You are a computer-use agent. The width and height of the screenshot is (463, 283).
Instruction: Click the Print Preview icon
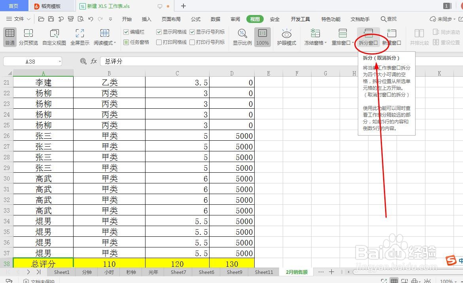[81, 19]
